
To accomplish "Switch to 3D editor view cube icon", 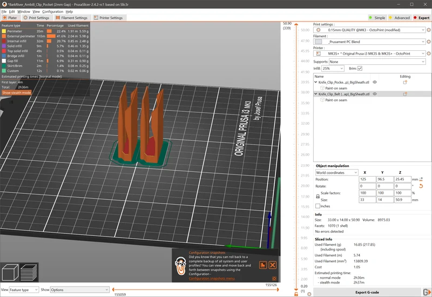I will pyautogui.click(x=10, y=273).
